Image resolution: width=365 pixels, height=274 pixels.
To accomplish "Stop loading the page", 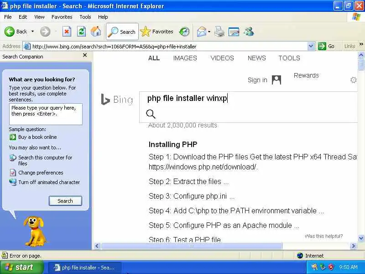I will pyautogui.click(x=67, y=32).
